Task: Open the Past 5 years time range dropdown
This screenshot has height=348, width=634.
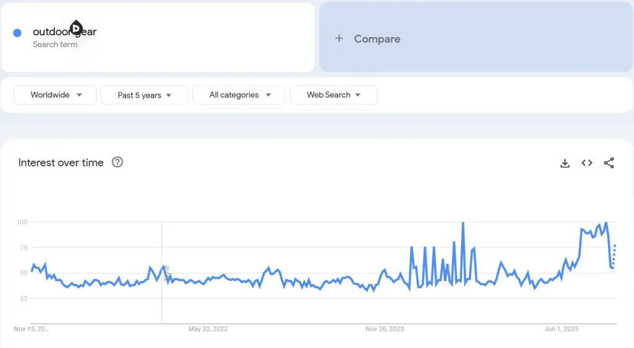Action: (144, 95)
